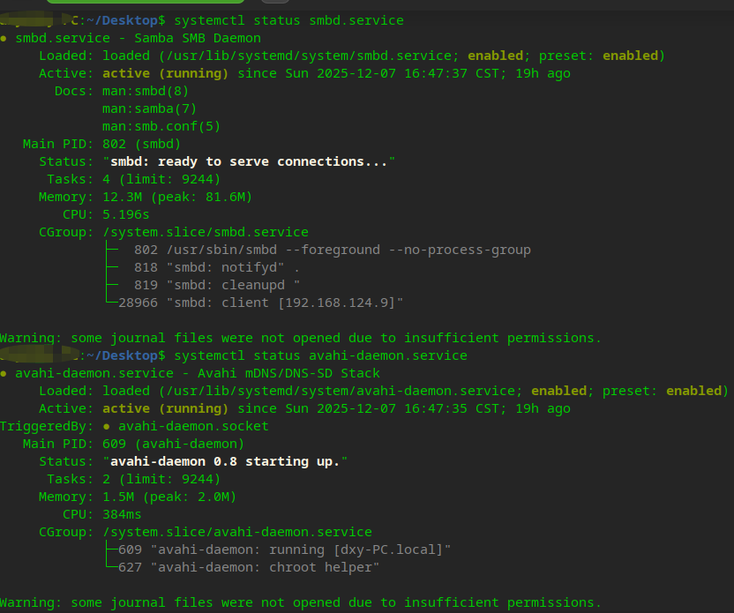Viewport: 734px width, 613px height.
Task: Click the small gray button beside green tab
Action: pyautogui.click(x=274, y=2)
